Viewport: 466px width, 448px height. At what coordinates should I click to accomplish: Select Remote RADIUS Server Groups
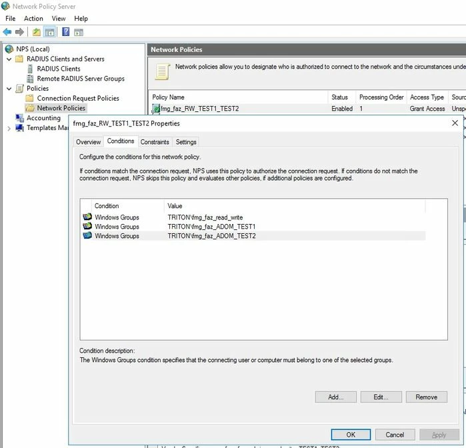[81, 79]
